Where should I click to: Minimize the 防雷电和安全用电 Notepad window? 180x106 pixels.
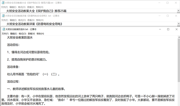(159, 16)
